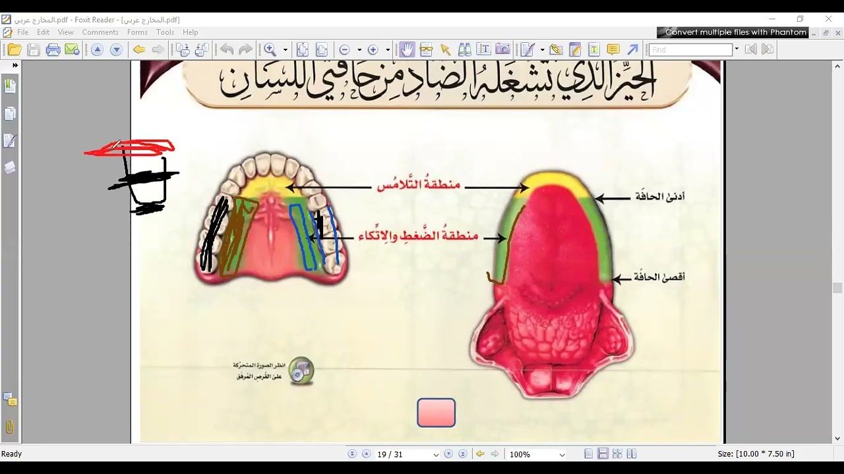The width and height of the screenshot is (844, 474).
Task: Select the typewriter highlight T tool
Action: (x=593, y=49)
